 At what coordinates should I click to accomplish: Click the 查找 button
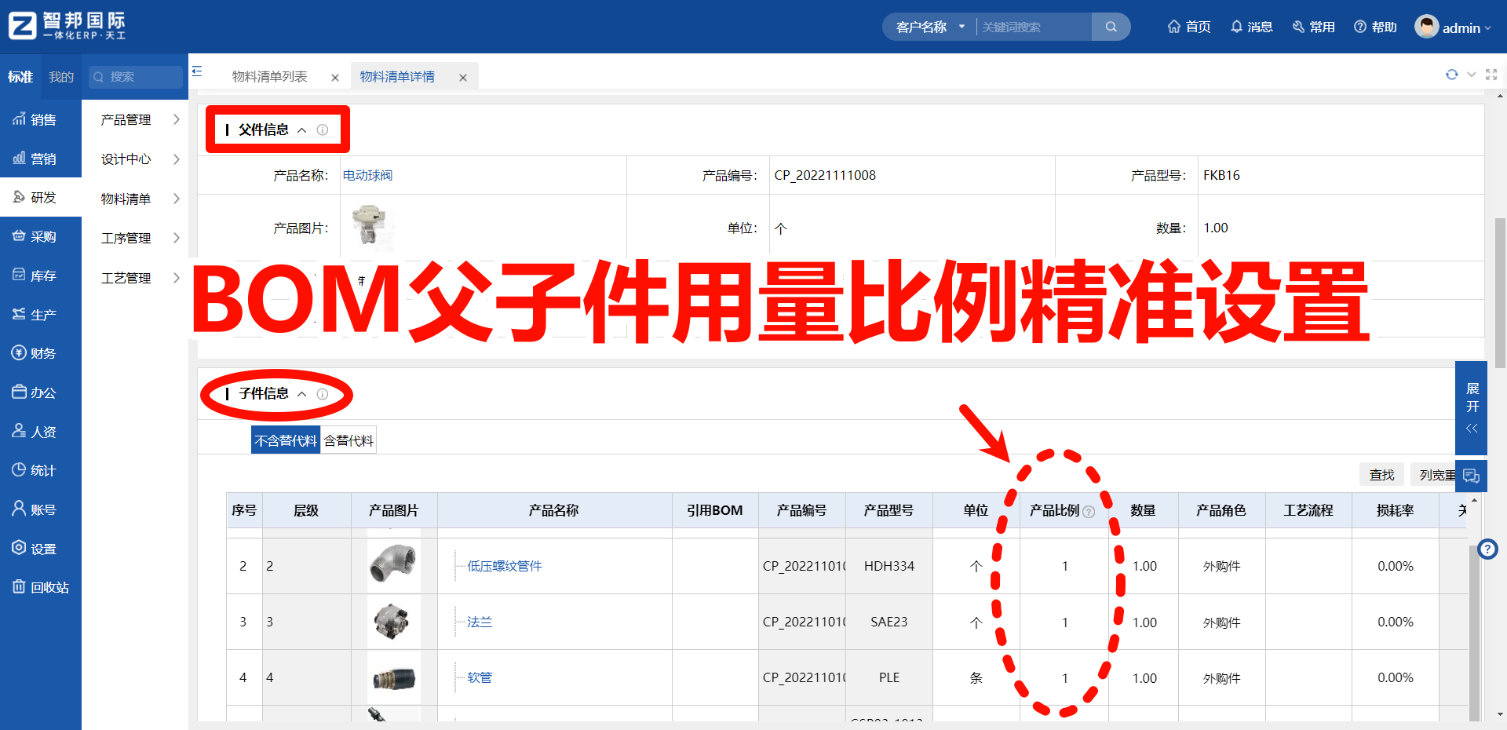1382,474
